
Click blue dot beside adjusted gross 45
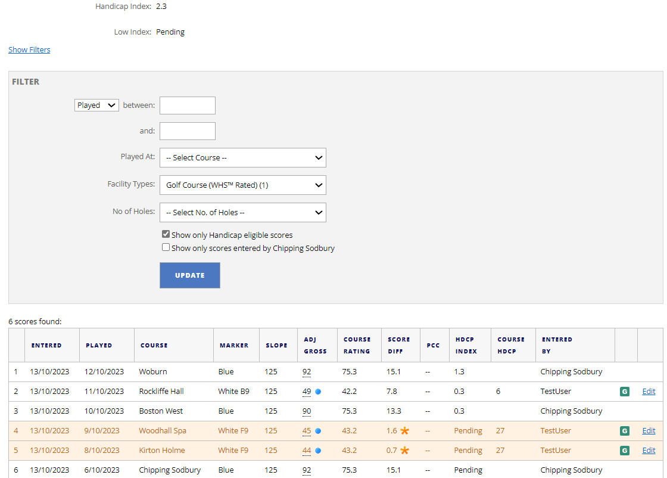(318, 431)
